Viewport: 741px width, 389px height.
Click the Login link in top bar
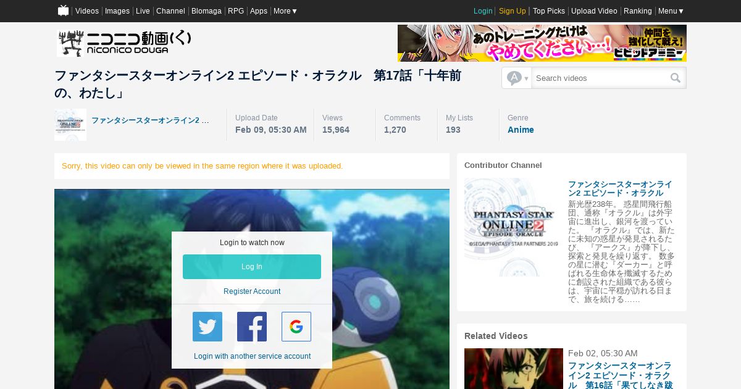[x=483, y=11]
